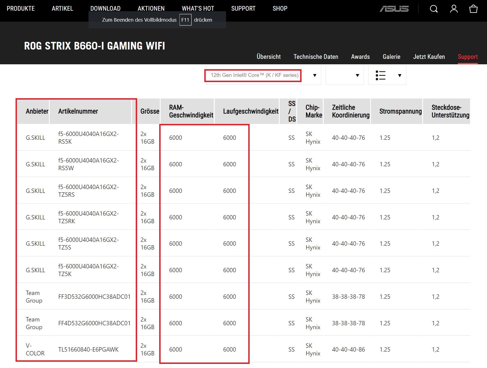Select part number f5-6000U4040A16GX2-TZ5RS

(88, 191)
